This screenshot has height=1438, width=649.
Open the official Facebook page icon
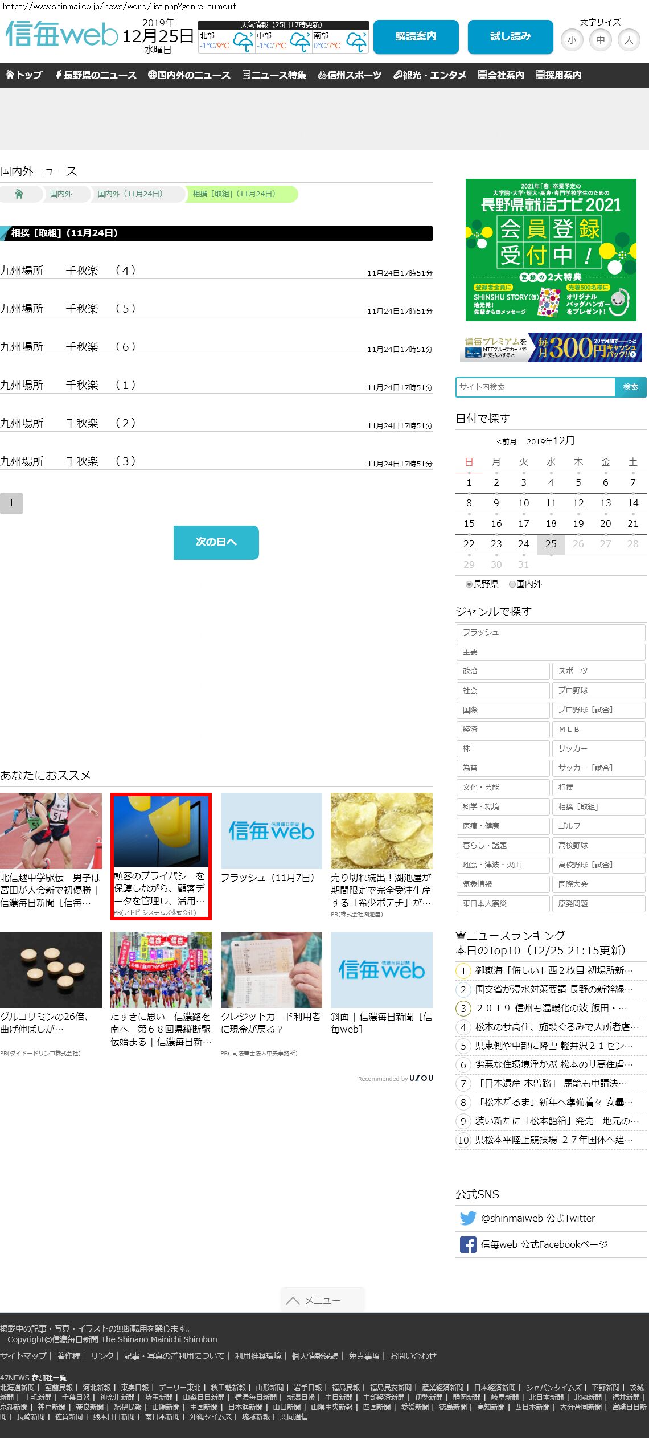coord(468,1245)
